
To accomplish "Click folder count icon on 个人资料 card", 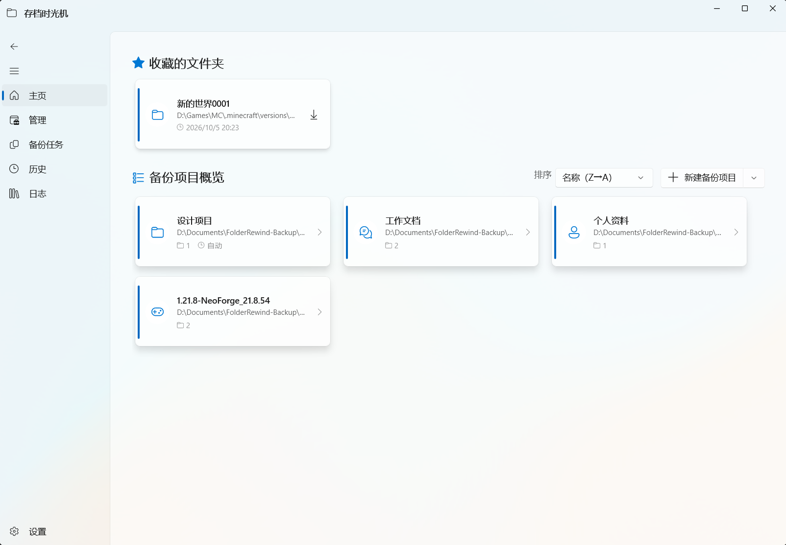I will click(597, 245).
